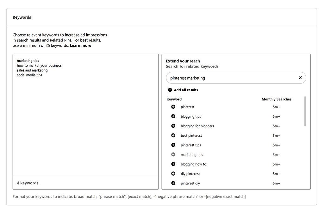The height and width of the screenshot is (213, 324).
Task: Add 'pinterest tips' keyword plus icon
Action: [x=173, y=145]
